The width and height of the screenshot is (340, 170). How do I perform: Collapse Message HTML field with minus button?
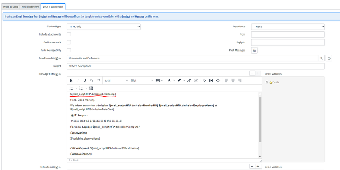[252, 73]
